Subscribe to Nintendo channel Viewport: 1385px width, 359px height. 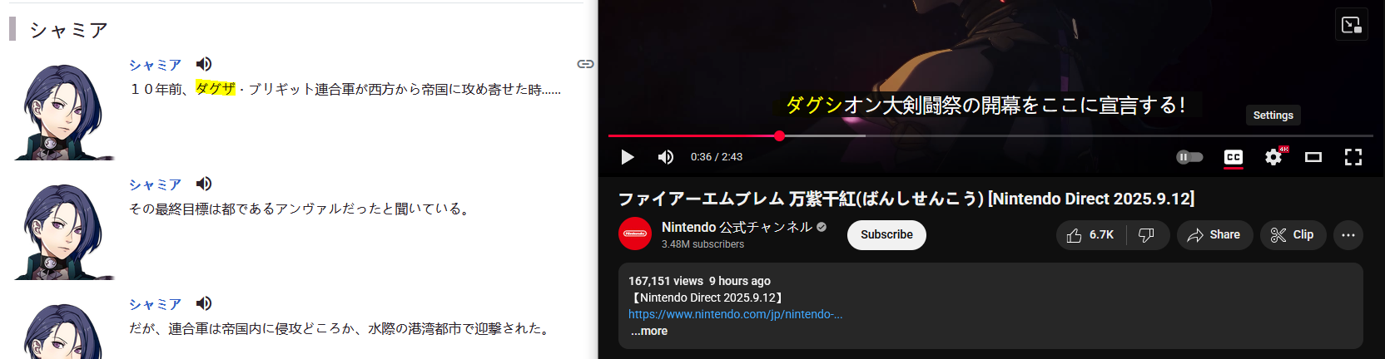click(x=886, y=235)
